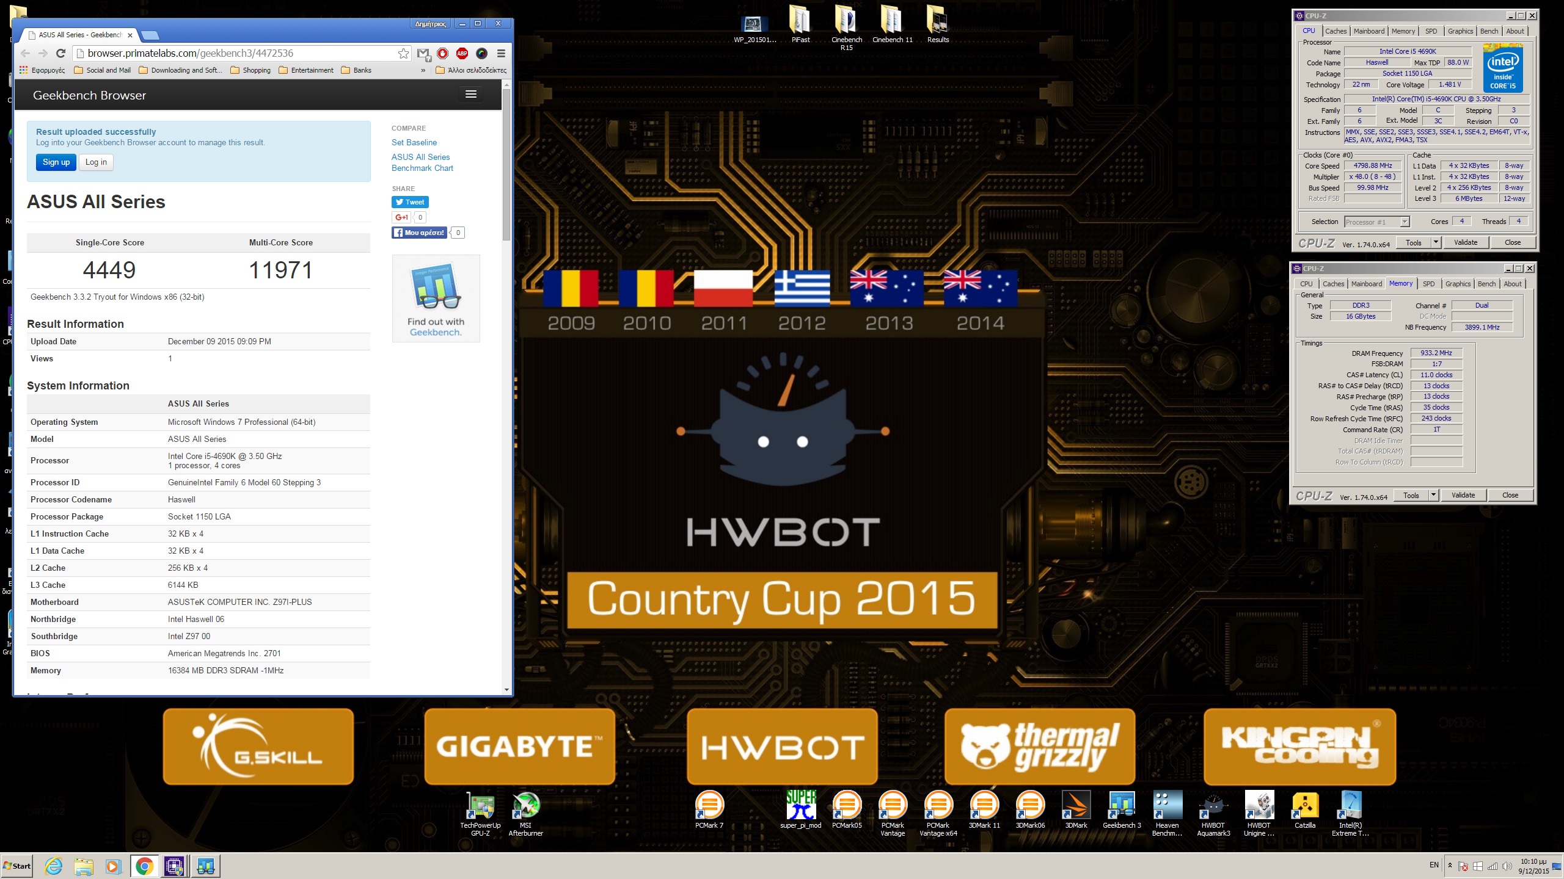
Task: Reload the Geekbench page in Chrome
Action: 60,54
